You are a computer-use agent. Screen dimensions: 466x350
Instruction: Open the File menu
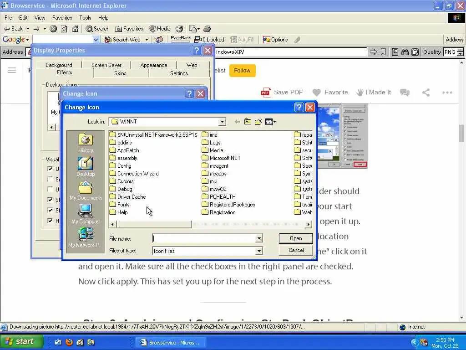(8, 18)
